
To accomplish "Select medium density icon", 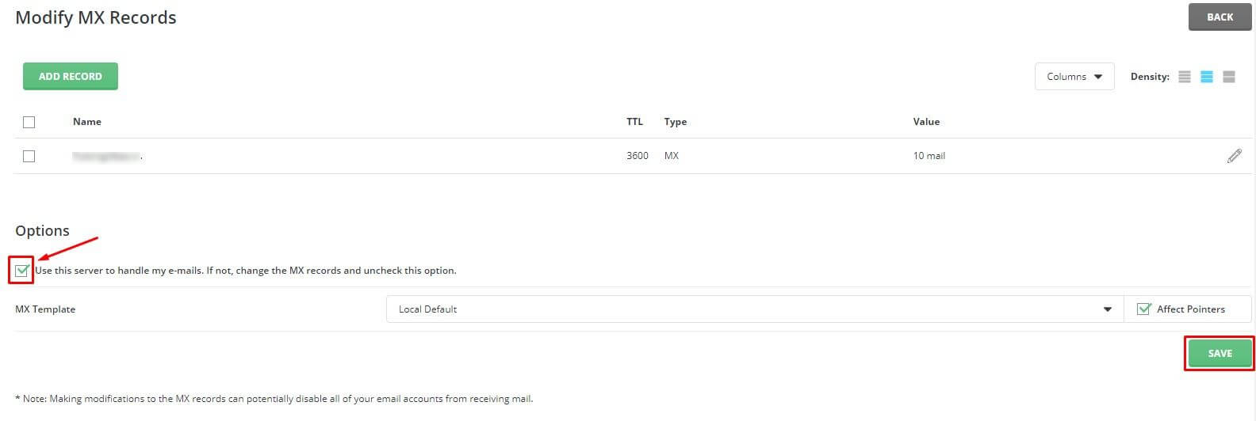I will (1207, 77).
